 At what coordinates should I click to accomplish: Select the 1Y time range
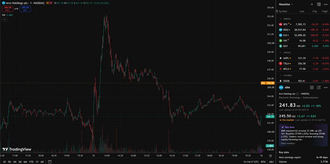point(37,162)
